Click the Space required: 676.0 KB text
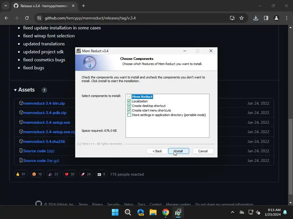This screenshot has width=293, height=219. (99, 131)
